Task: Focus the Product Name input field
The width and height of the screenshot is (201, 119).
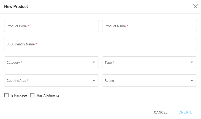Action: 149,26
